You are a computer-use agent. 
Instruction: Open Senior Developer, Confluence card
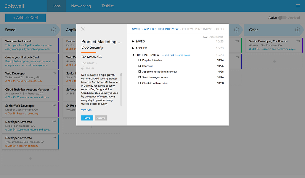click(274, 45)
